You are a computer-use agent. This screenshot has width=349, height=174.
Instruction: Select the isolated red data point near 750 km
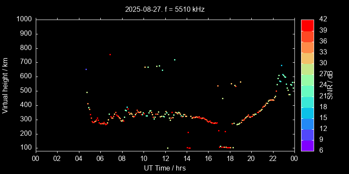coord(110,55)
